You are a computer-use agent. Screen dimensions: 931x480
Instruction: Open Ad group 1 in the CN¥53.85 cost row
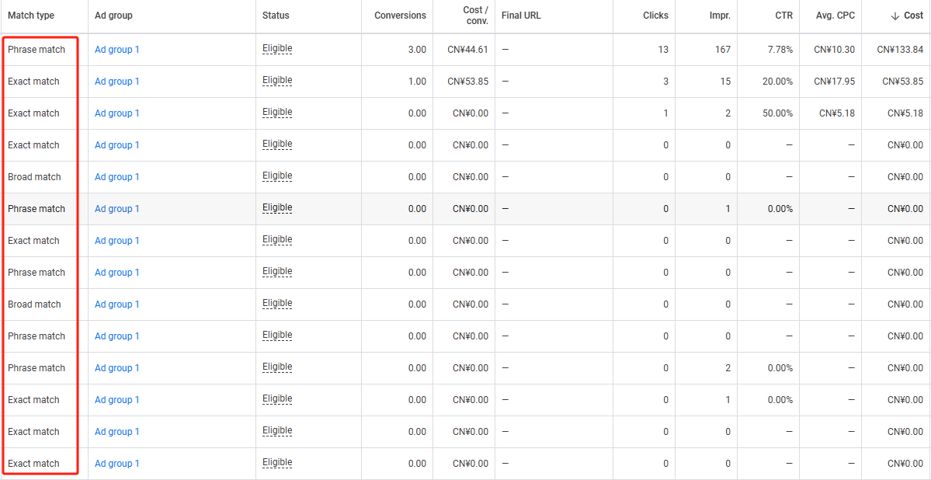[117, 82]
